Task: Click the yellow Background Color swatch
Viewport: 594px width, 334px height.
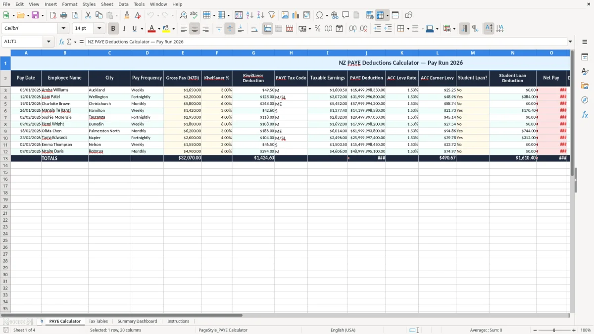Action: click(166, 29)
